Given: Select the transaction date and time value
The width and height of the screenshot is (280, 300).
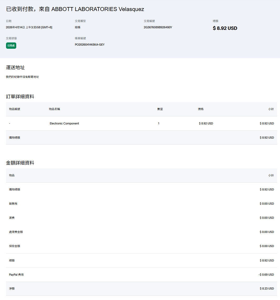Looking at the screenshot, I should click(29, 27).
